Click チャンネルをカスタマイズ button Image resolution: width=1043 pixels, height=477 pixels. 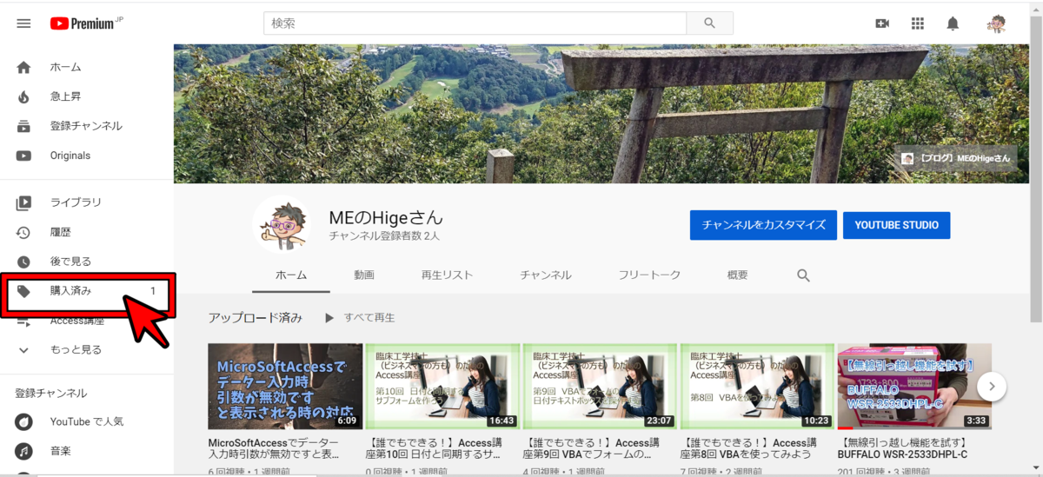[x=763, y=225]
